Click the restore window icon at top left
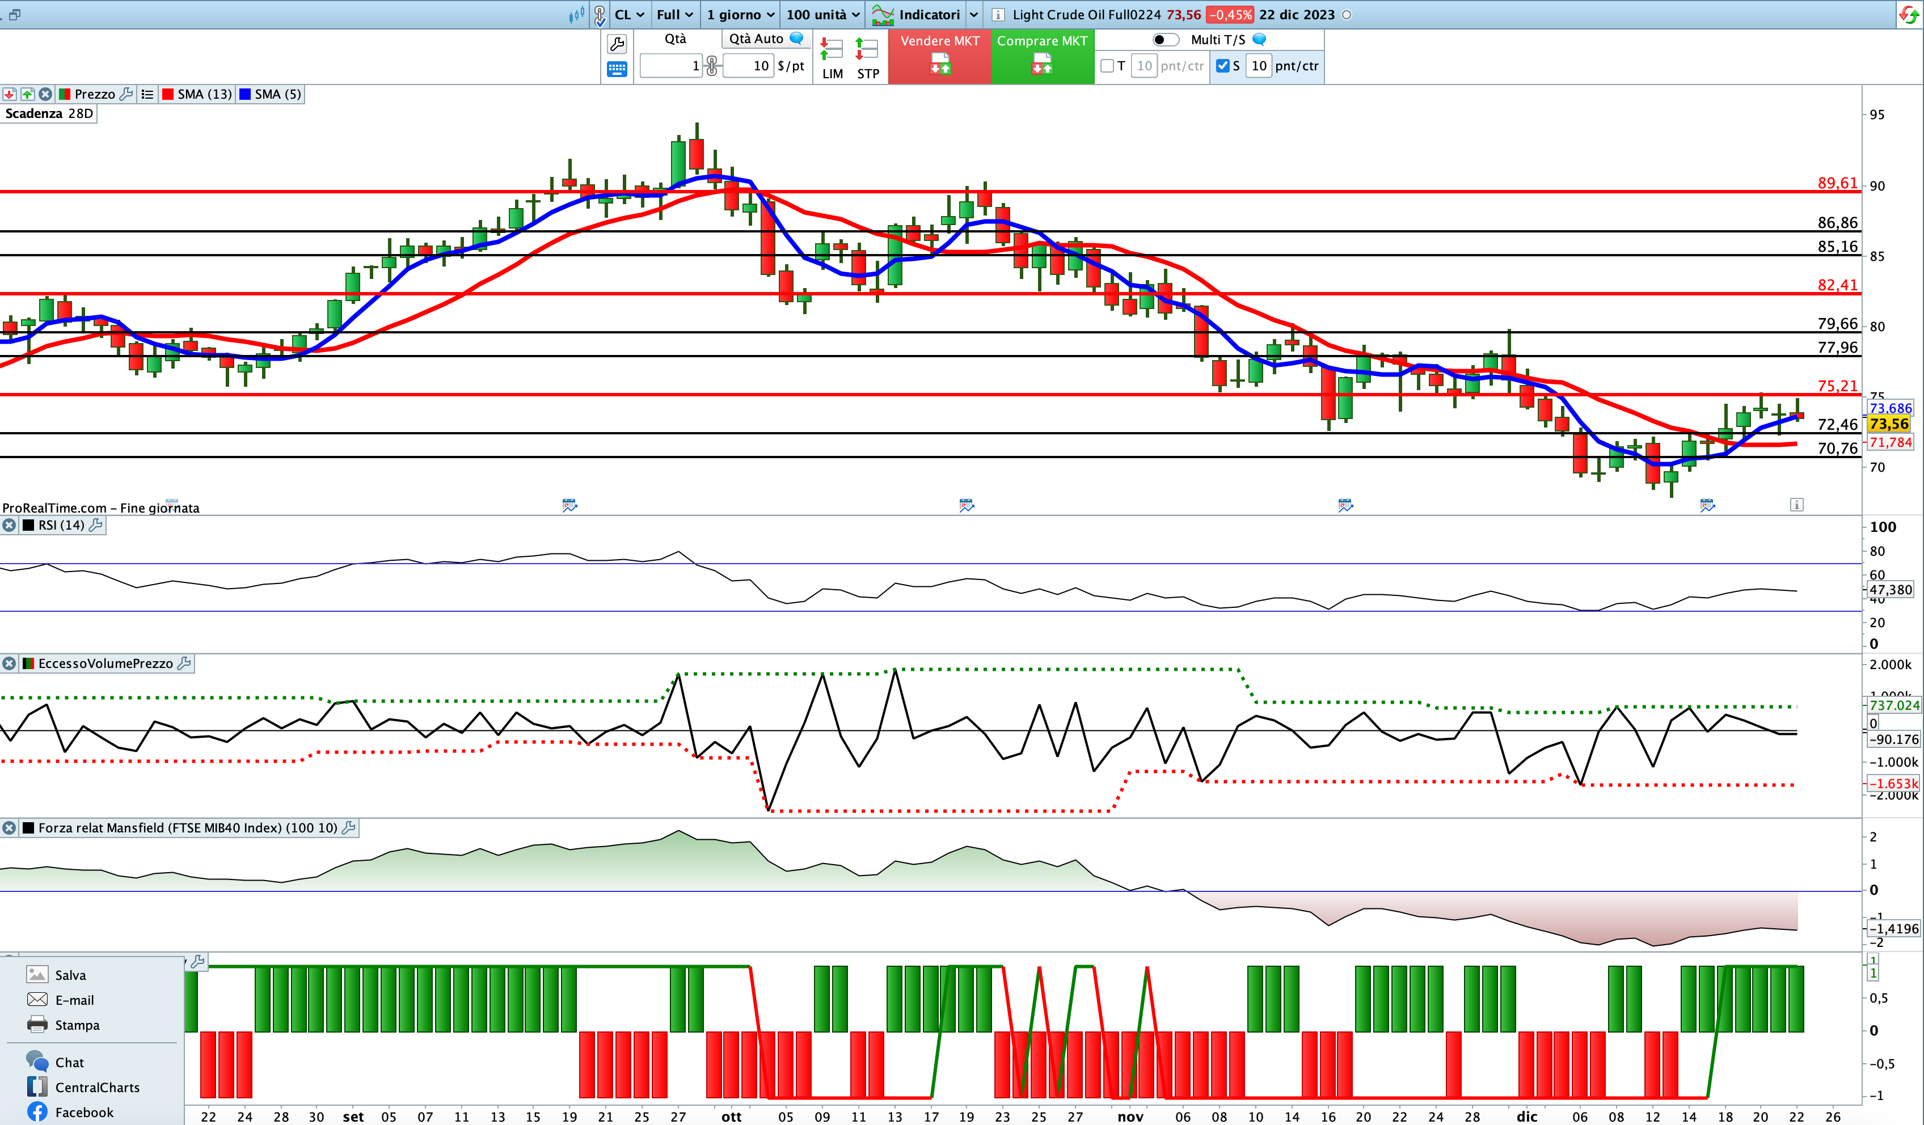1924x1125 pixels. (x=15, y=15)
